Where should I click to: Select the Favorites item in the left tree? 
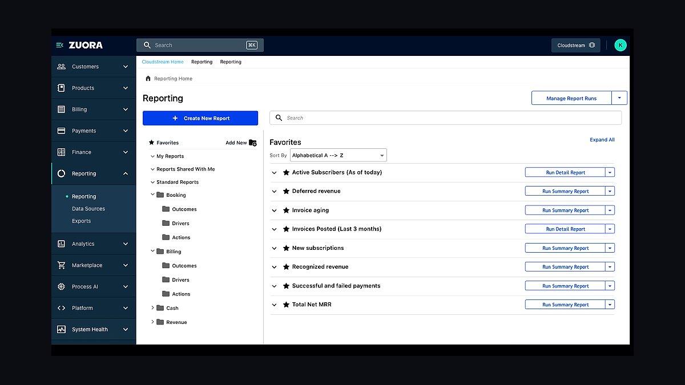(x=167, y=143)
